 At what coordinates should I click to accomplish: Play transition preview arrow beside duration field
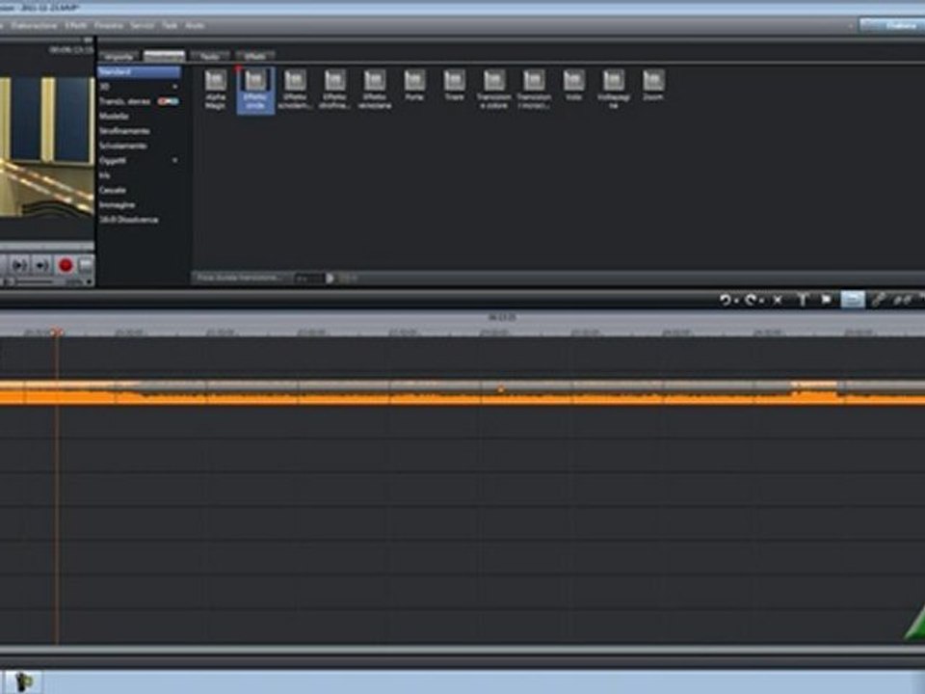pyautogui.click(x=330, y=278)
